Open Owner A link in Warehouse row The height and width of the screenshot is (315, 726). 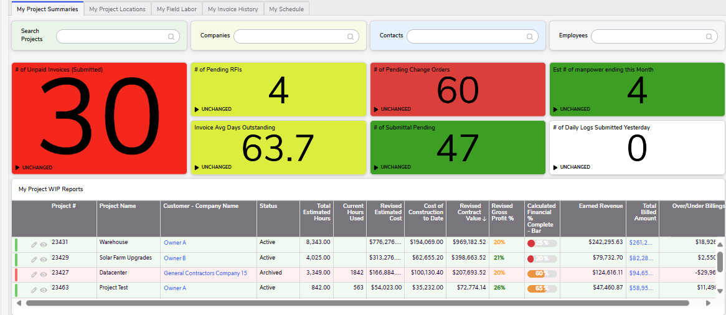(x=175, y=243)
